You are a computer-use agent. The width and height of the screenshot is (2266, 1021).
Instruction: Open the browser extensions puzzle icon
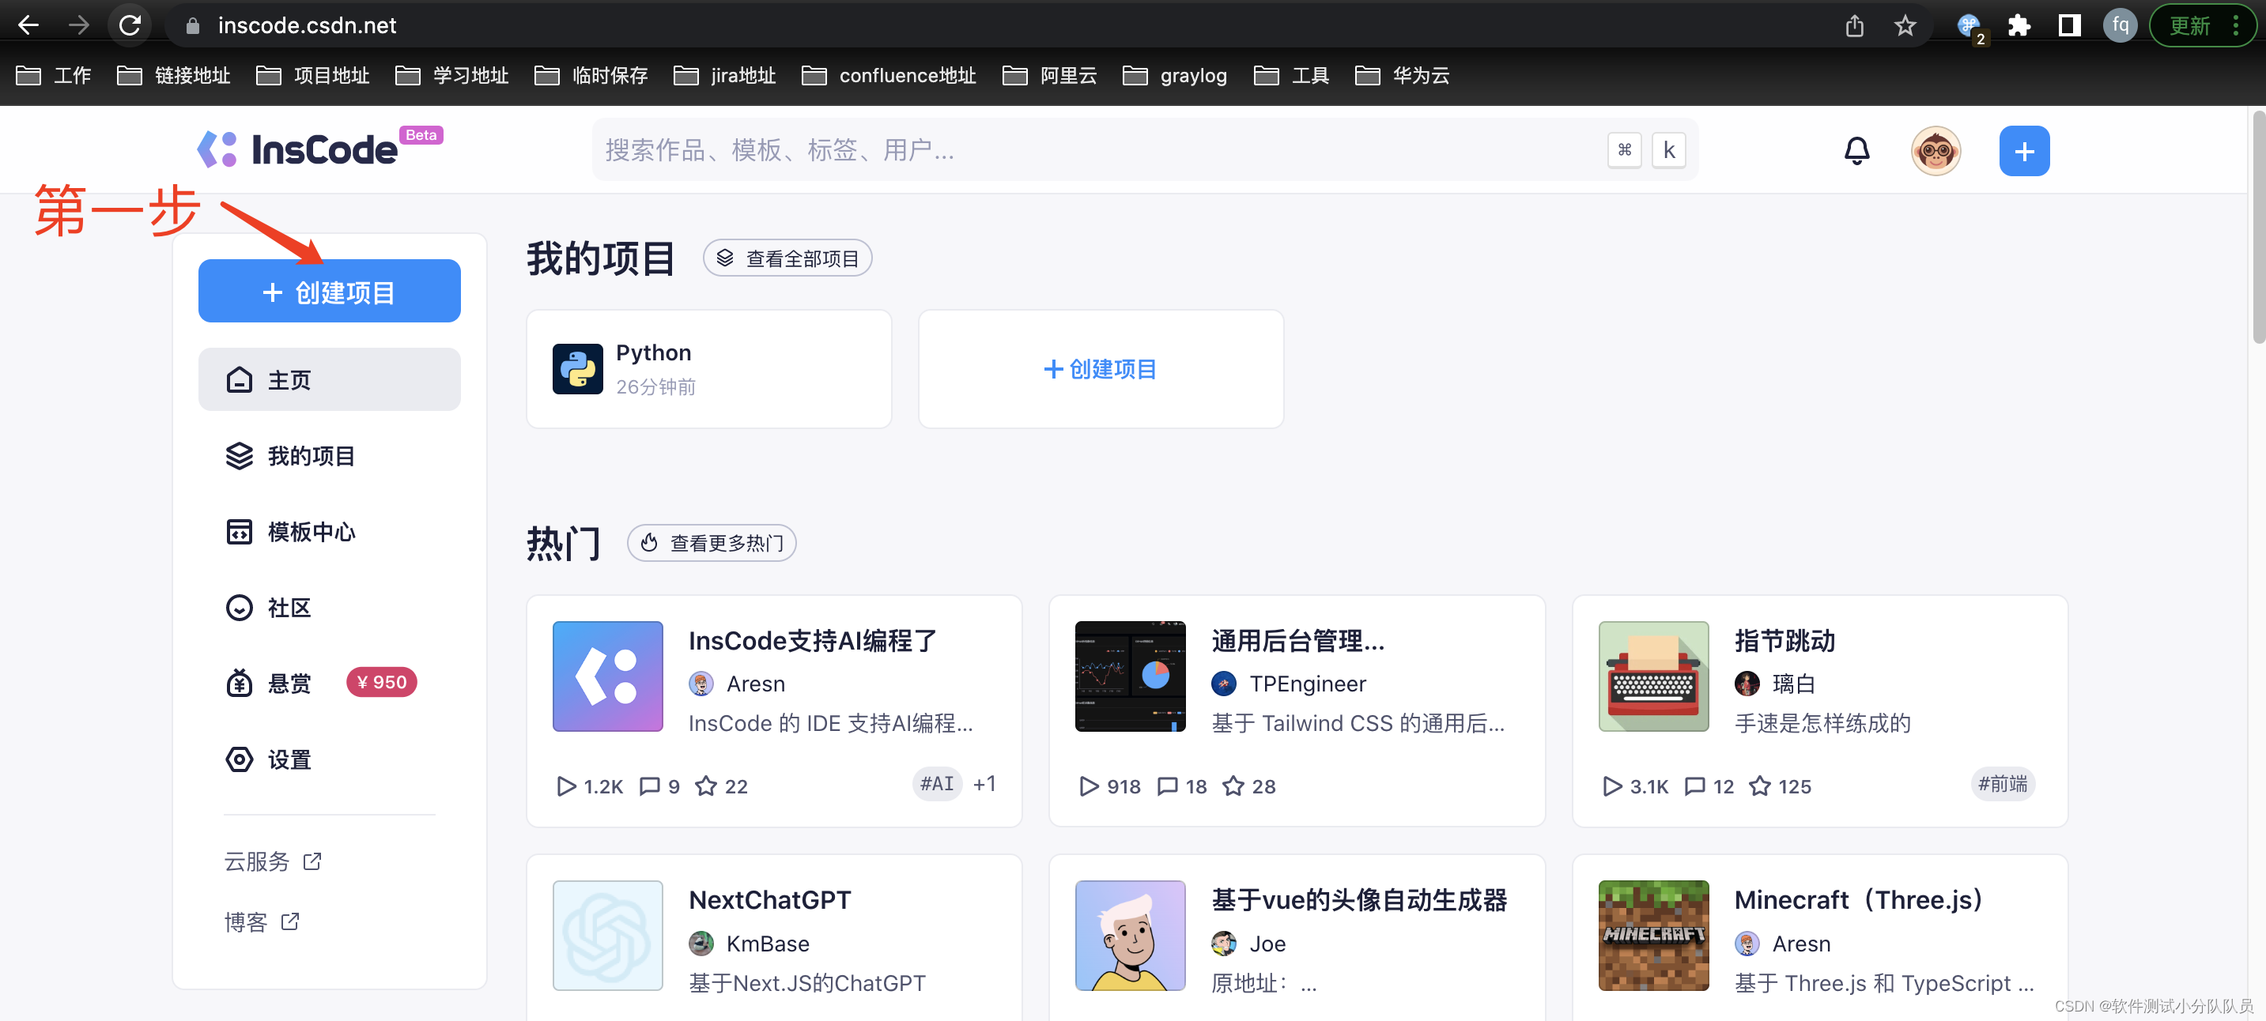pos(2019,25)
